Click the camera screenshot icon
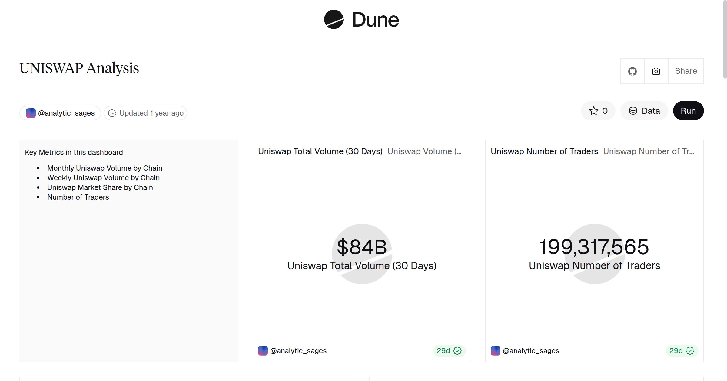 pyautogui.click(x=656, y=71)
